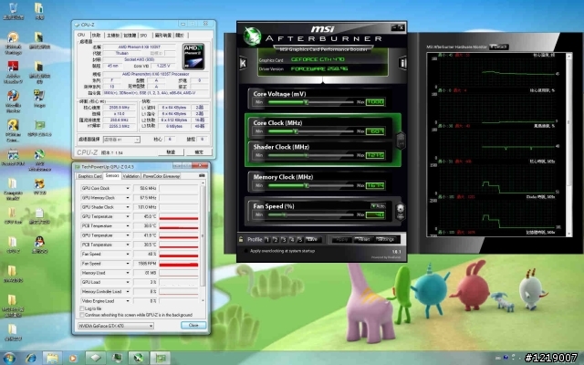Screen dimensions: 584x365
Task: Open the Windows Start menu orb
Action: tap(9, 359)
